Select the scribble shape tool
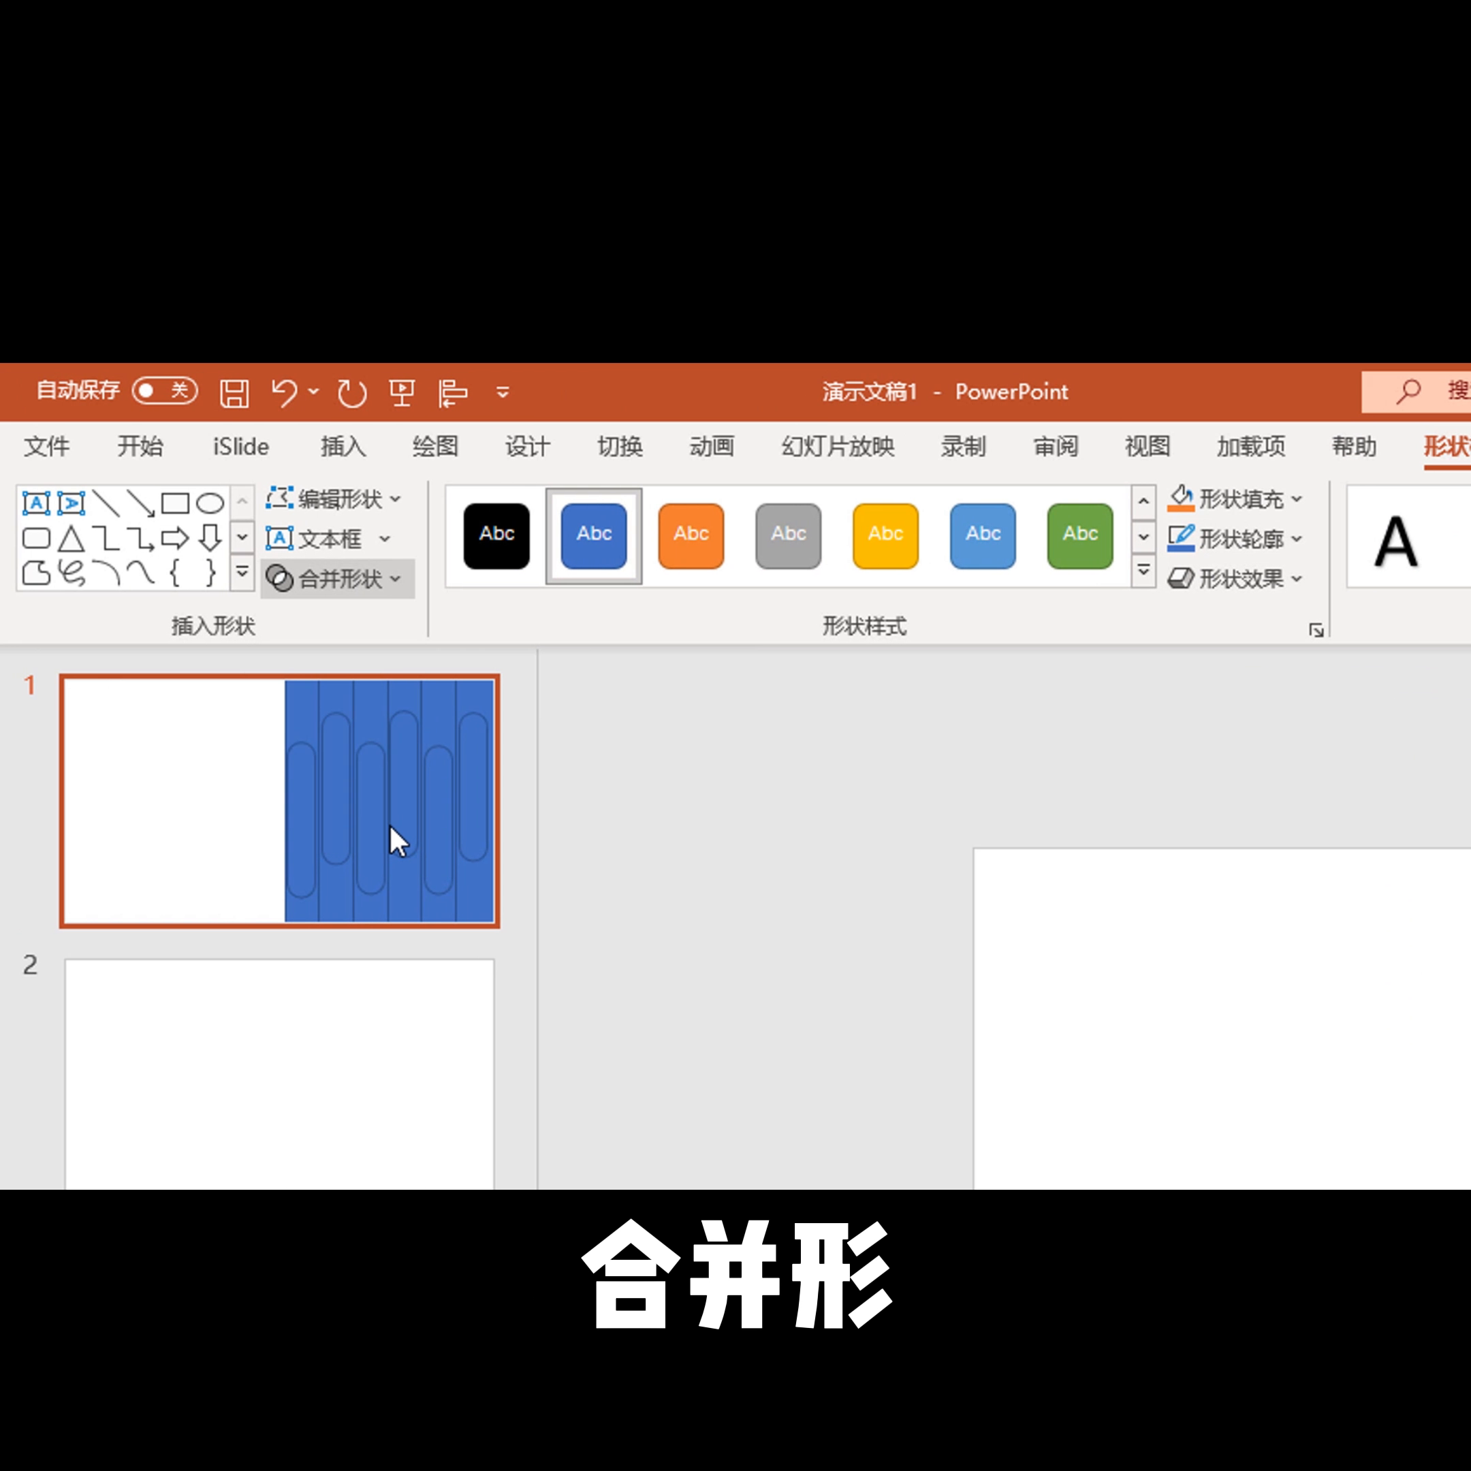Image resolution: width=1471 pixels, height=1471 pixels. click(72, 573)
